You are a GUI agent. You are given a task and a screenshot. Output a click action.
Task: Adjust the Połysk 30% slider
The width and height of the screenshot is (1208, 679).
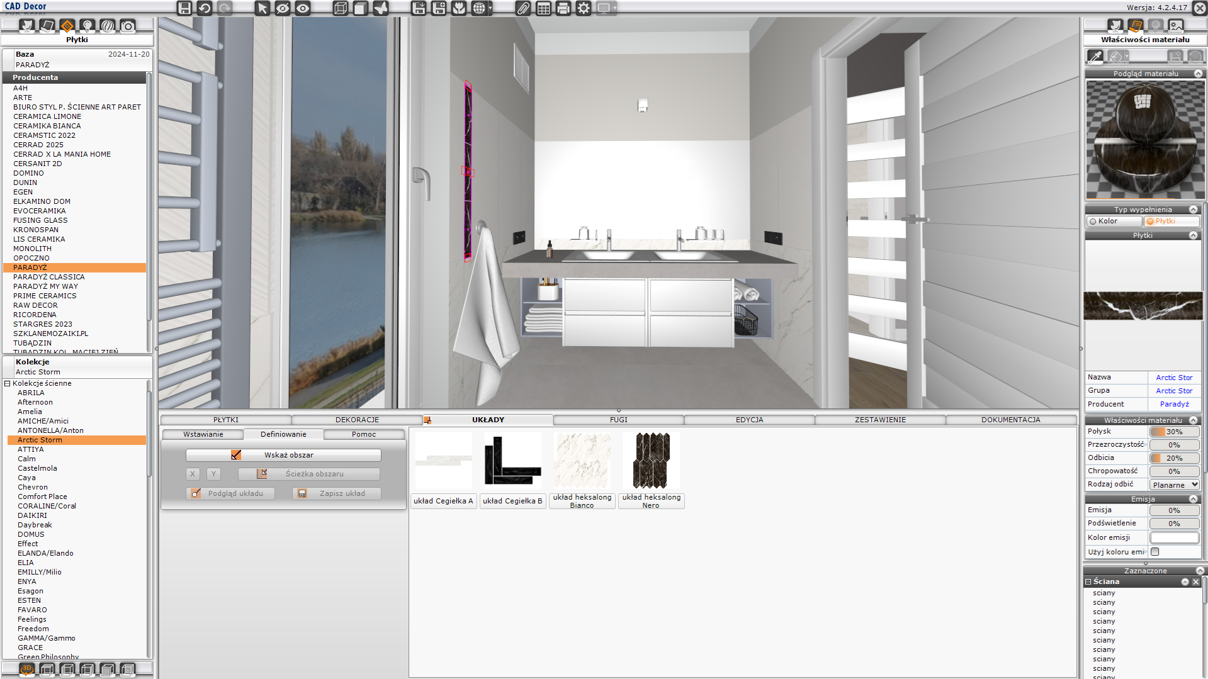tap(1174, 432)
